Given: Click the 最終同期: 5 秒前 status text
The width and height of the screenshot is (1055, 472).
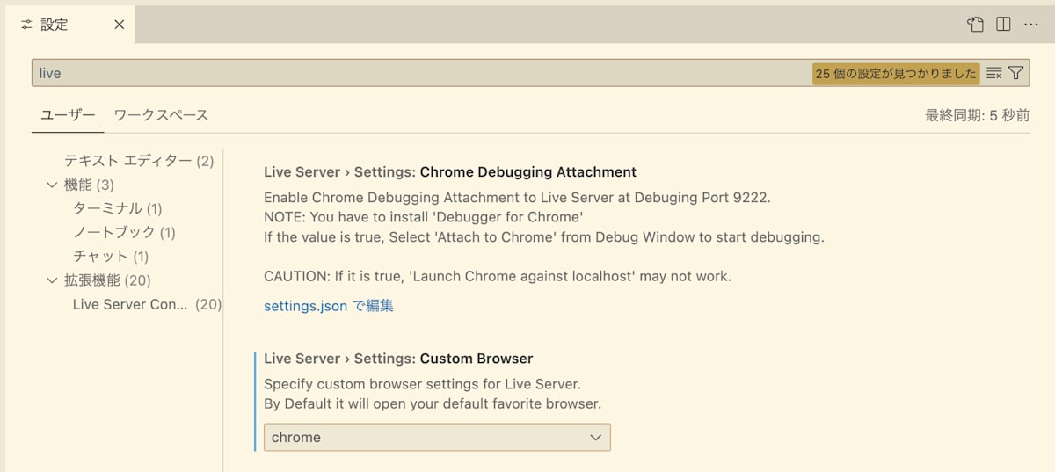Looking at the screenshot, I should [977, 115].
